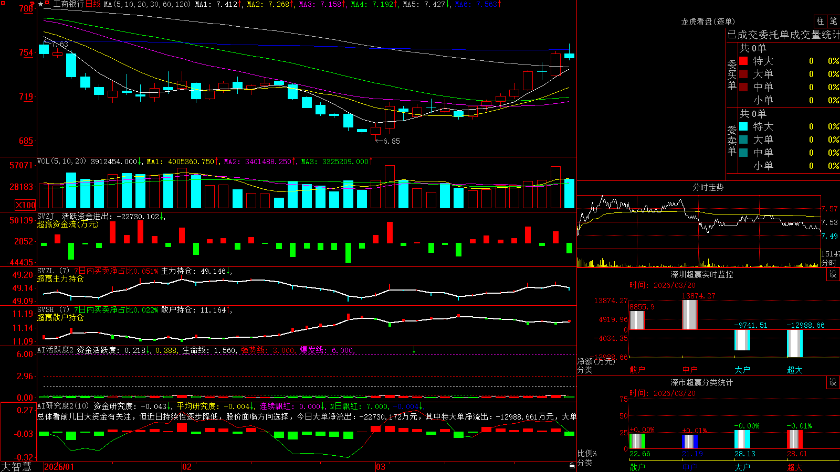The image size is (840, 472).
Task: Click the 散户 bar showing 8855.9
Action: point(637,320)
